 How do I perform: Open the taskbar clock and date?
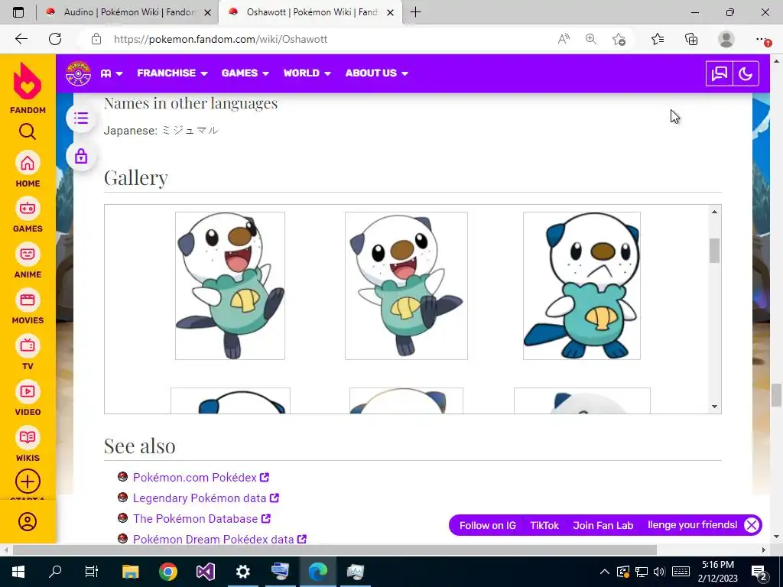click(717, 572)
